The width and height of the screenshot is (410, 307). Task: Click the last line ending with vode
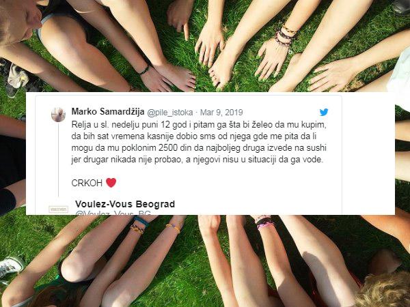tap(197, 160)
